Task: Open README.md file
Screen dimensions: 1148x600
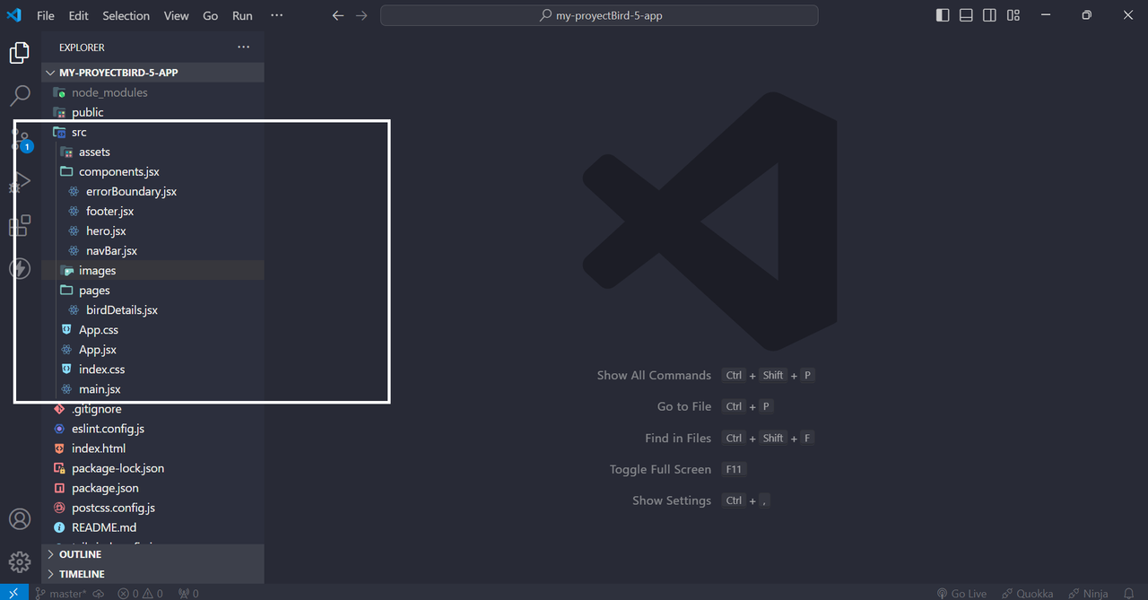Action: tap(152, 526)
